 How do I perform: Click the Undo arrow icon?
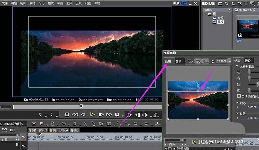pyautogui.click(x=135, y=124)
